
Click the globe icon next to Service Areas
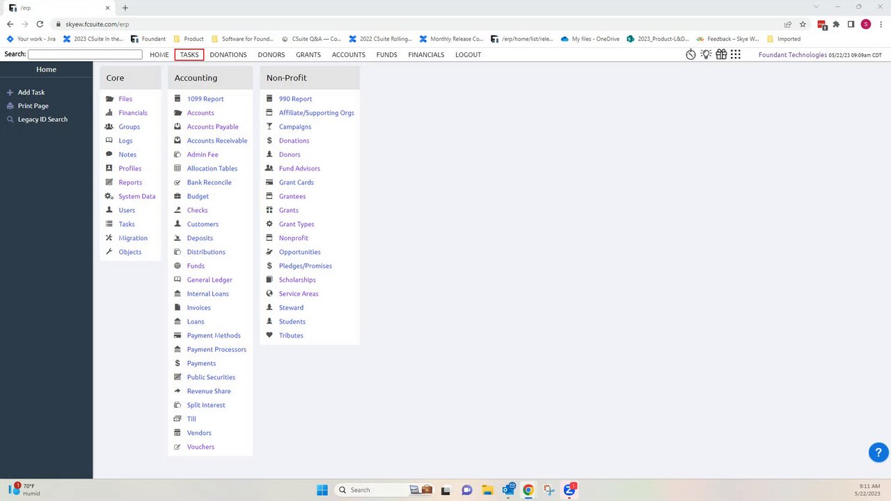click(269, 294)
